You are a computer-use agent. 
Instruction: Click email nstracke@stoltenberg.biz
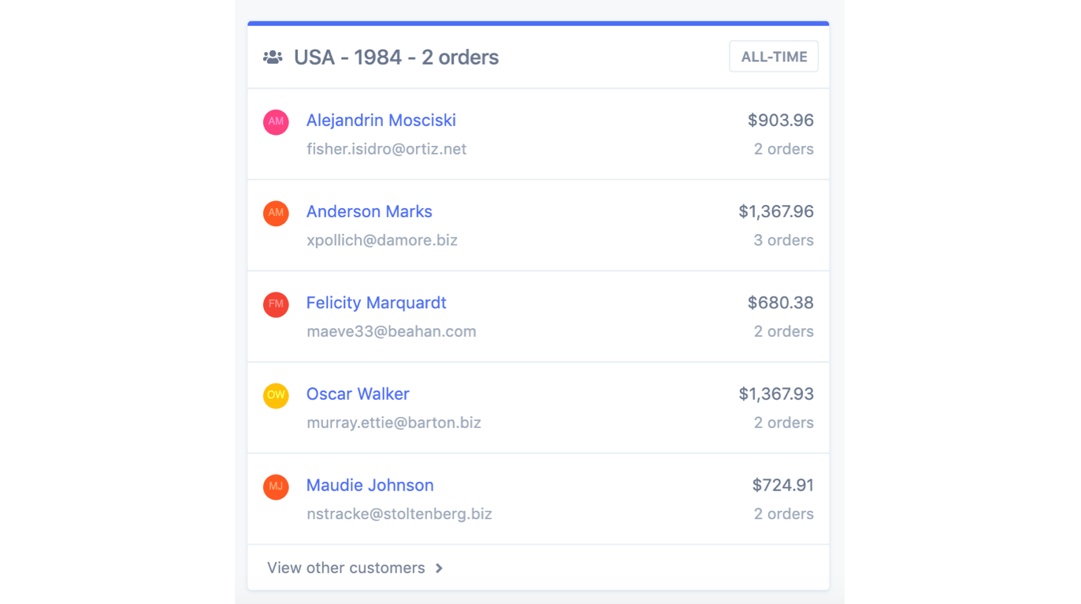pos(399,514)
